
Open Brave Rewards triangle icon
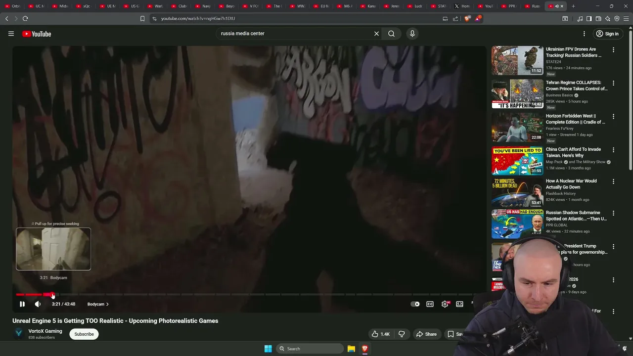click(x=478, y=18)
